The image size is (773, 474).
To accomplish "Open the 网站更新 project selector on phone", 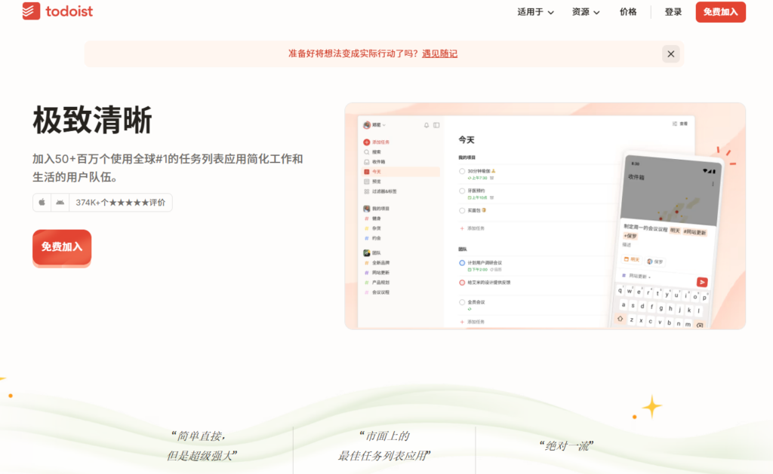I will (x=636, y=276).
